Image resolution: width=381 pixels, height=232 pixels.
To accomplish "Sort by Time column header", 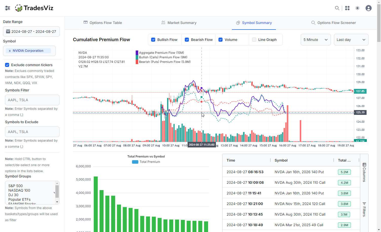I will (x=231, y=160).
